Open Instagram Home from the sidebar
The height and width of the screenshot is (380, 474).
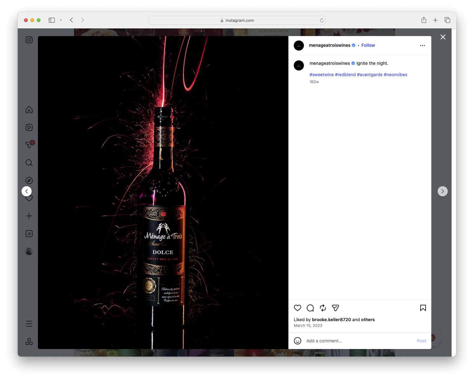coord(29,110)
